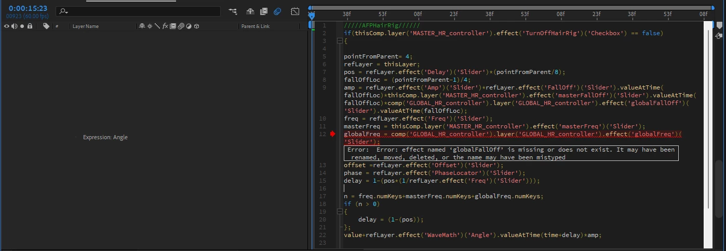The width and height of the screenshot is (726, 251).
Task: Click the 'pos = refLayer.effect('Delay')' line 7
Action: tap(454, 72)
